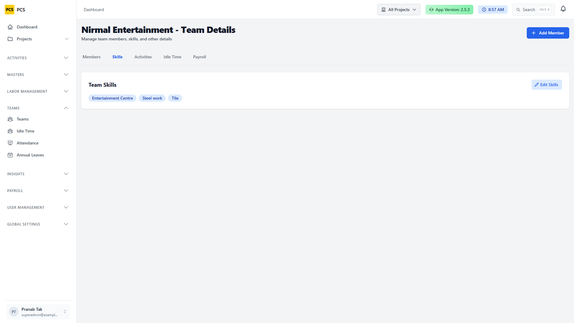Expand the USER MANAGEMENT section
574x323 pixels.
click(38, 207)
